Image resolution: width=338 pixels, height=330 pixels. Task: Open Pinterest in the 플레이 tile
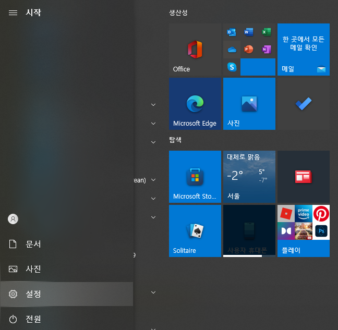point(321,214)
